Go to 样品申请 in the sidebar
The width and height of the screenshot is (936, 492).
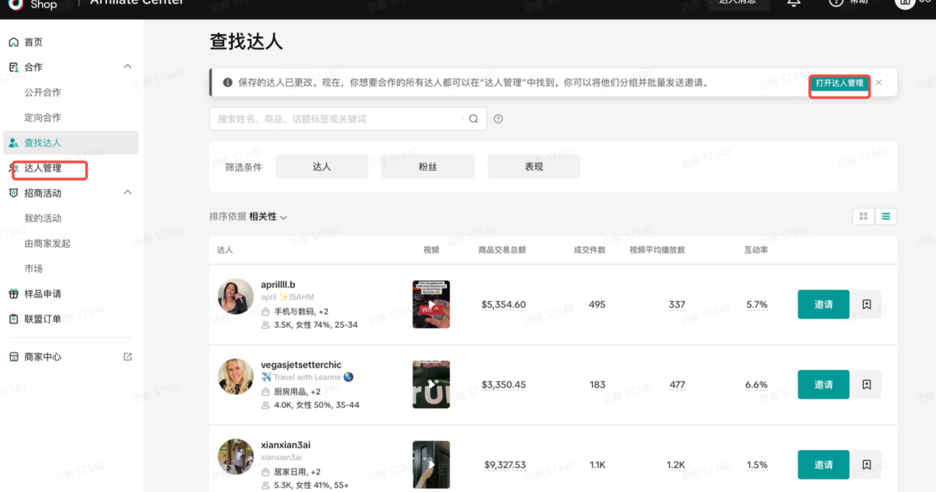43,294
